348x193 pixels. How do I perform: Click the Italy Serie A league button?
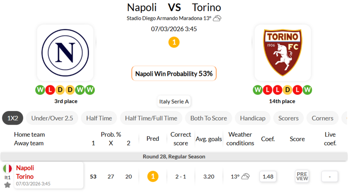(174, 101)
